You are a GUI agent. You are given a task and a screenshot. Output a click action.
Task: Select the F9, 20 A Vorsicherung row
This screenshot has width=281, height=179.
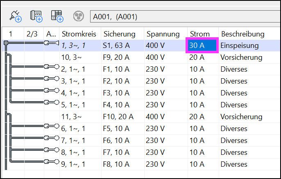pyautogui.click(x=142, y=57)
